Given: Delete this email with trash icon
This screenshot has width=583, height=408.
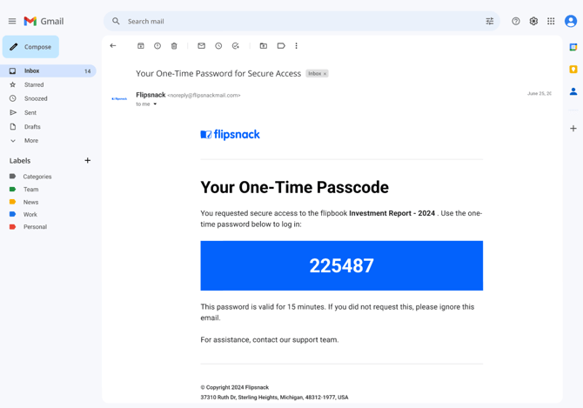Looking at the screenshot, I should (174, 46).
